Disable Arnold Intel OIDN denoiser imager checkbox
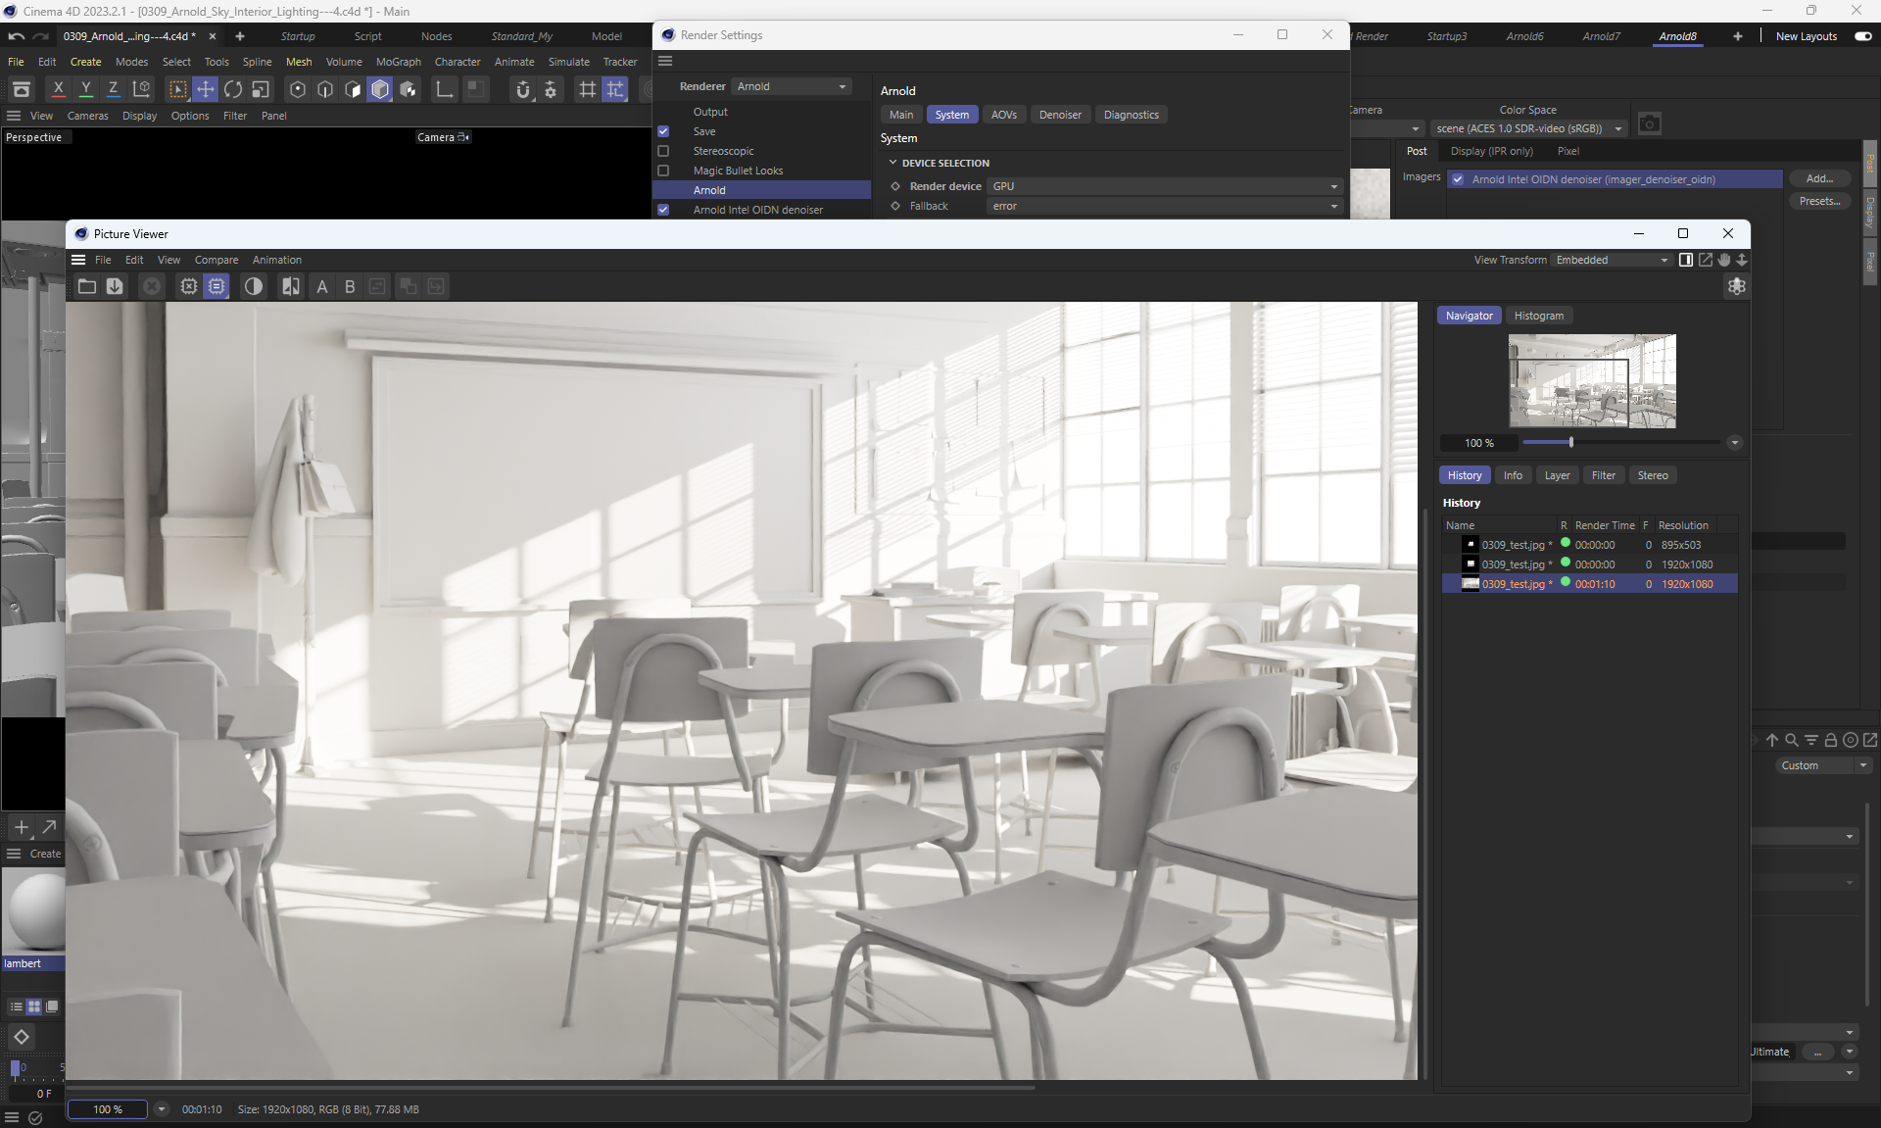This screenshot has height=1128, width=1881. tap(1458, 179)
